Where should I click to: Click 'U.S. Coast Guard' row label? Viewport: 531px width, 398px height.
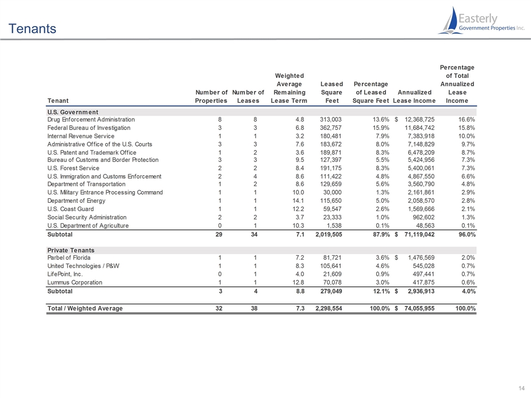tap(71, 209)
